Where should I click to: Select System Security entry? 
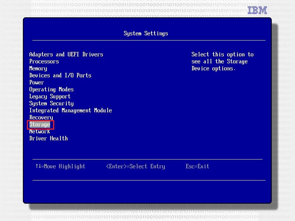[x=51, y=104]
